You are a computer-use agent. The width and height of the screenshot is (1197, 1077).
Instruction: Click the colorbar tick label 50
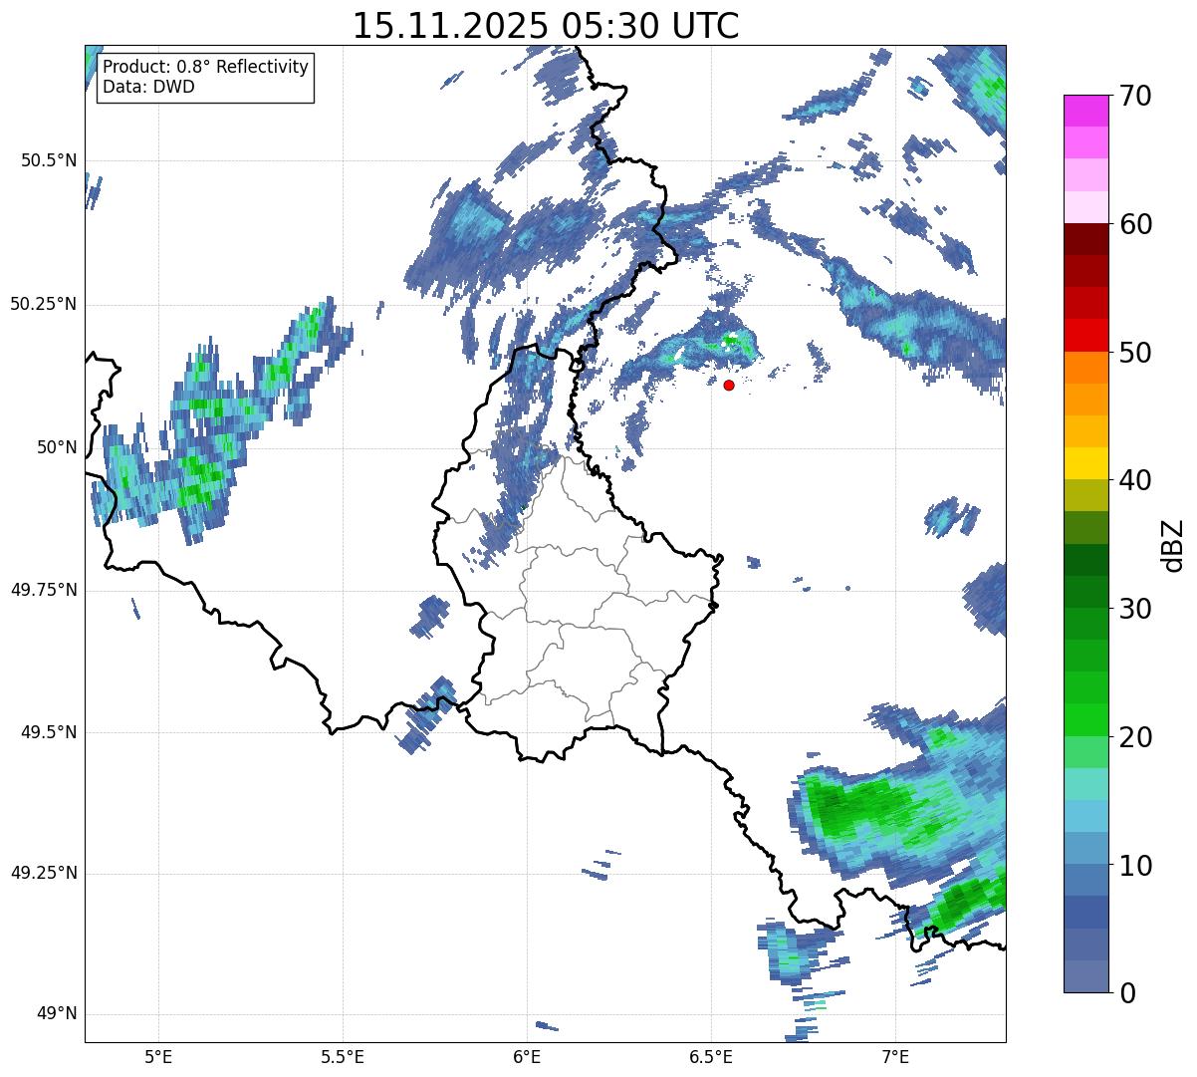point(1136,353)
